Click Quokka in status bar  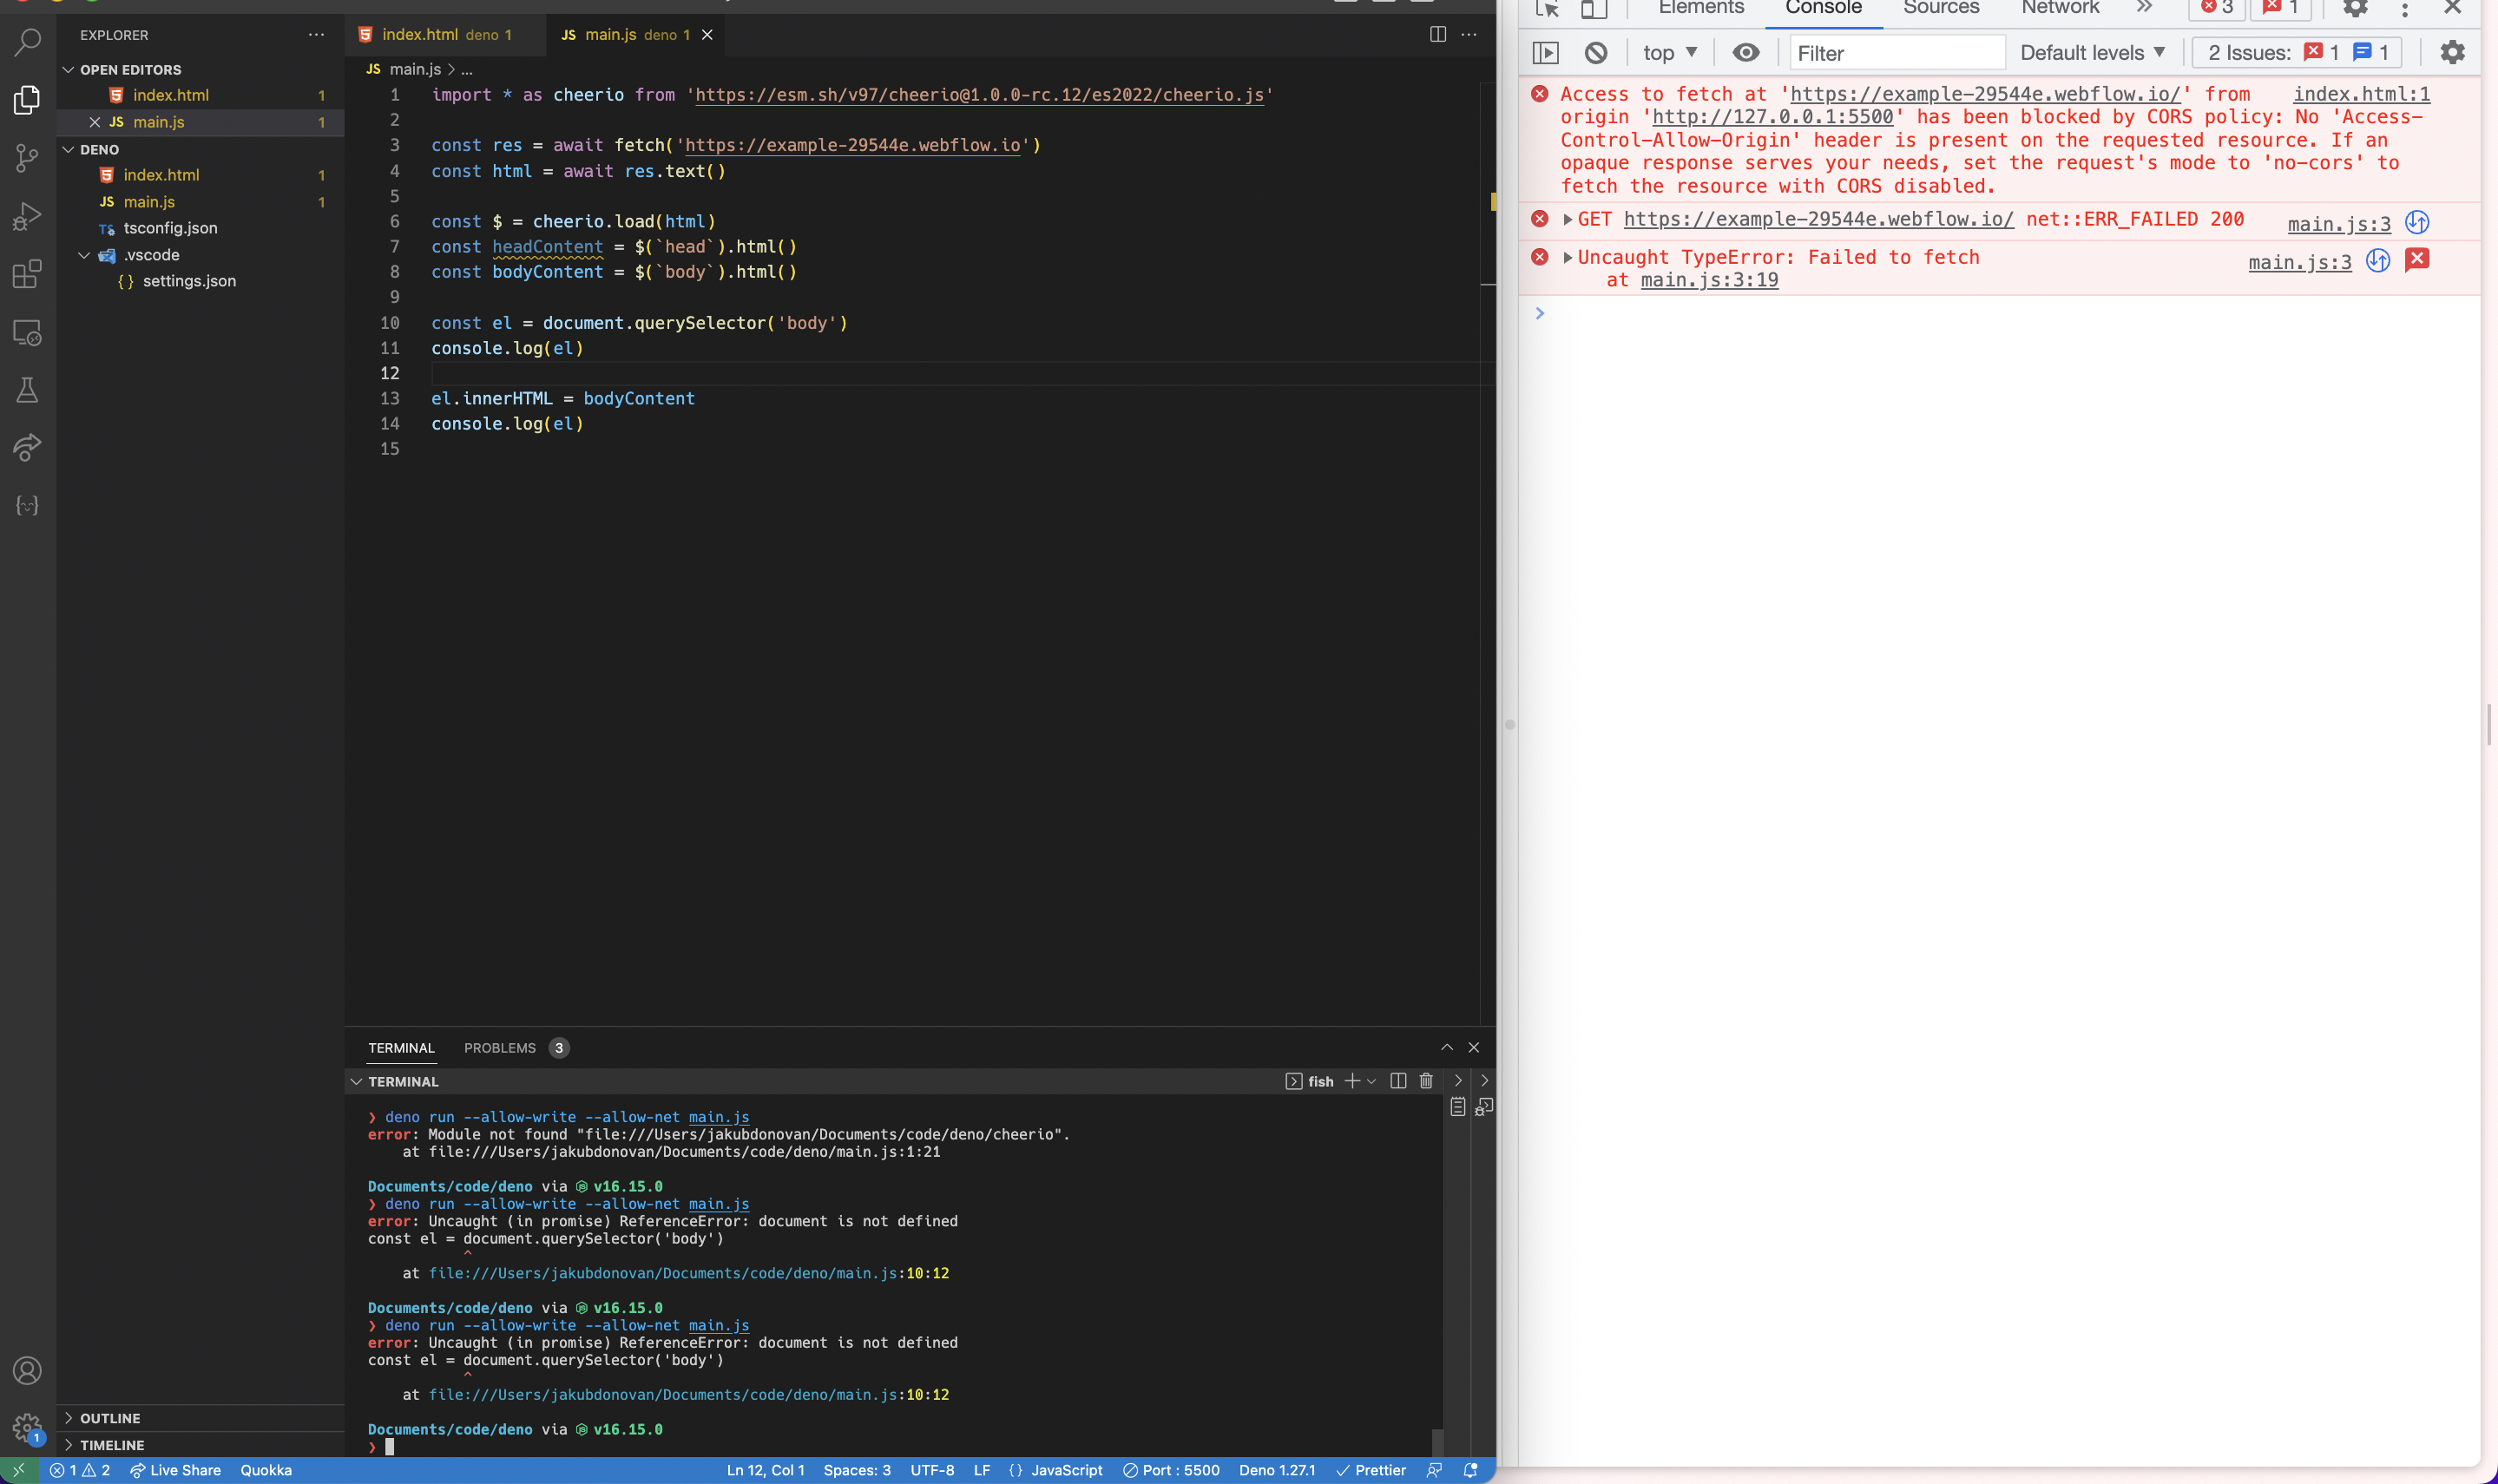266,1470
